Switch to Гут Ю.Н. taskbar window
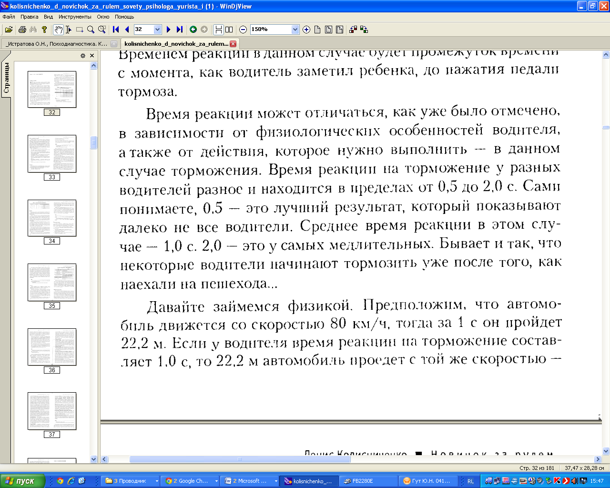Screen dimensions: 610x488 [428, 481]
